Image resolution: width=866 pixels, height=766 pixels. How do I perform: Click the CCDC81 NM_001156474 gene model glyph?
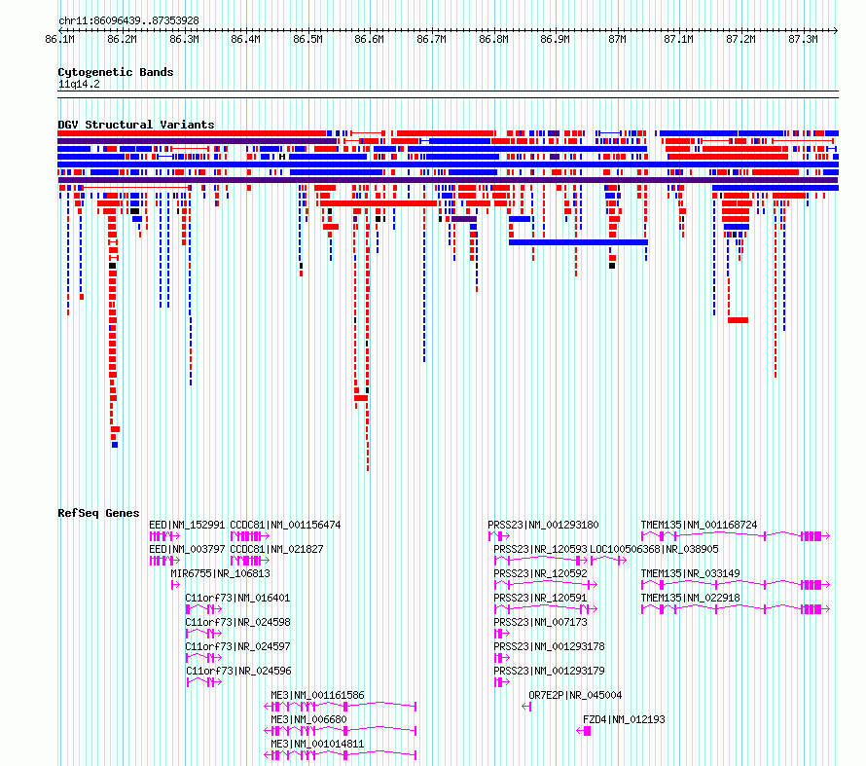[250, 536]
